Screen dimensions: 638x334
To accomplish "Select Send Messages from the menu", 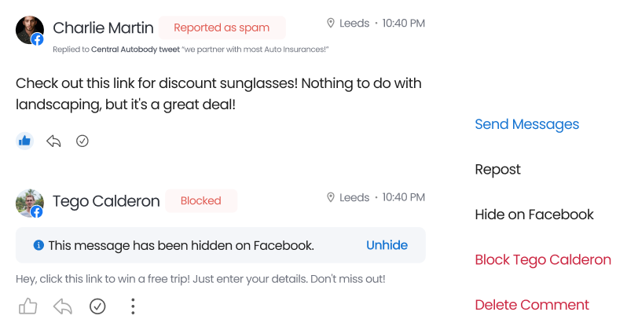I will [x=526, y=124].
